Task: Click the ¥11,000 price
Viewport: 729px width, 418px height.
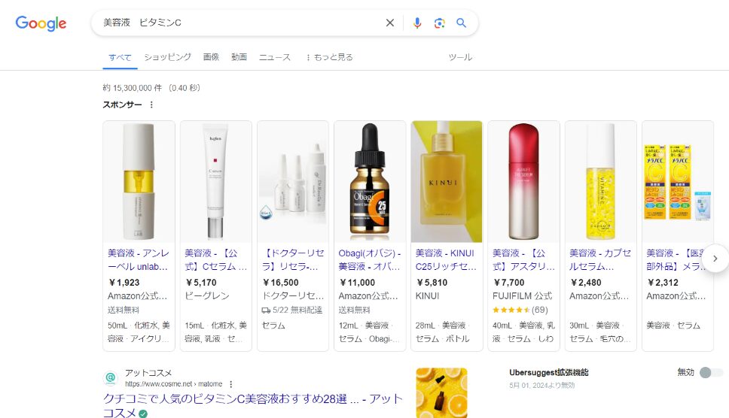Action: 357,283
